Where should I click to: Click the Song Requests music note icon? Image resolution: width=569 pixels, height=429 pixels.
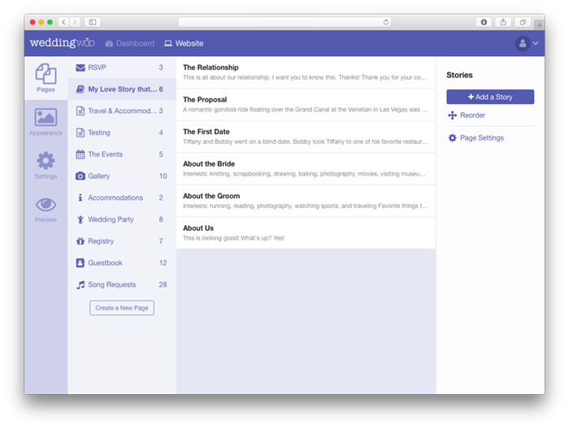coord(80,284)
